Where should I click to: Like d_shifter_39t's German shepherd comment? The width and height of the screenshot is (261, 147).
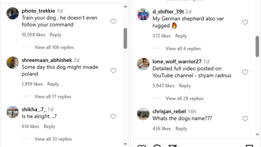point(245,22)
